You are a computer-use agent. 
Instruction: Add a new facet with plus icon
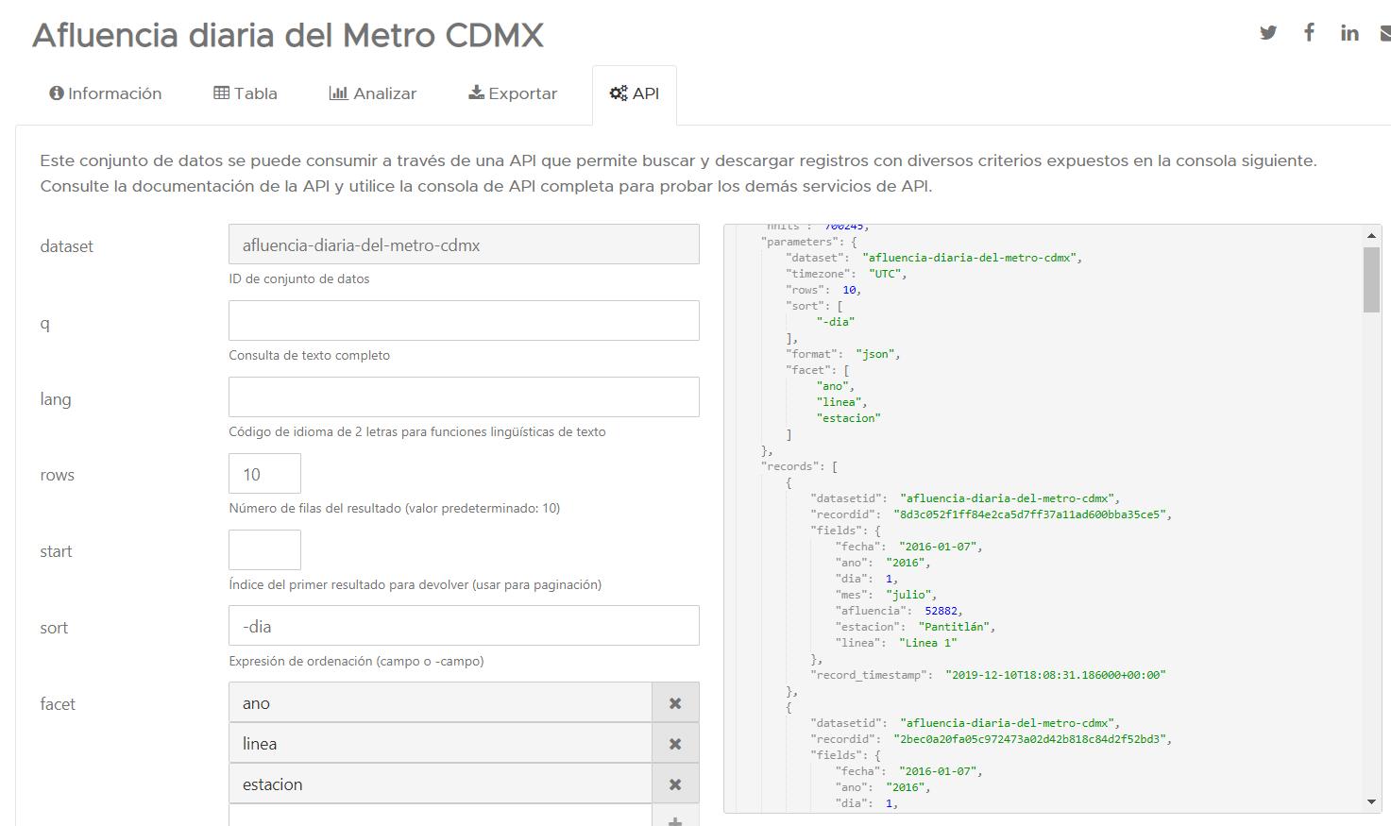pos(675,818)
